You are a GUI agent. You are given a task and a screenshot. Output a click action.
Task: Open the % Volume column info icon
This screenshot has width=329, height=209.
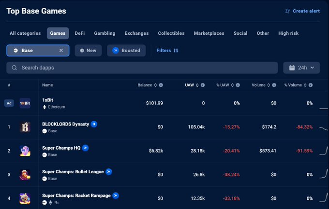click(311, 85)
